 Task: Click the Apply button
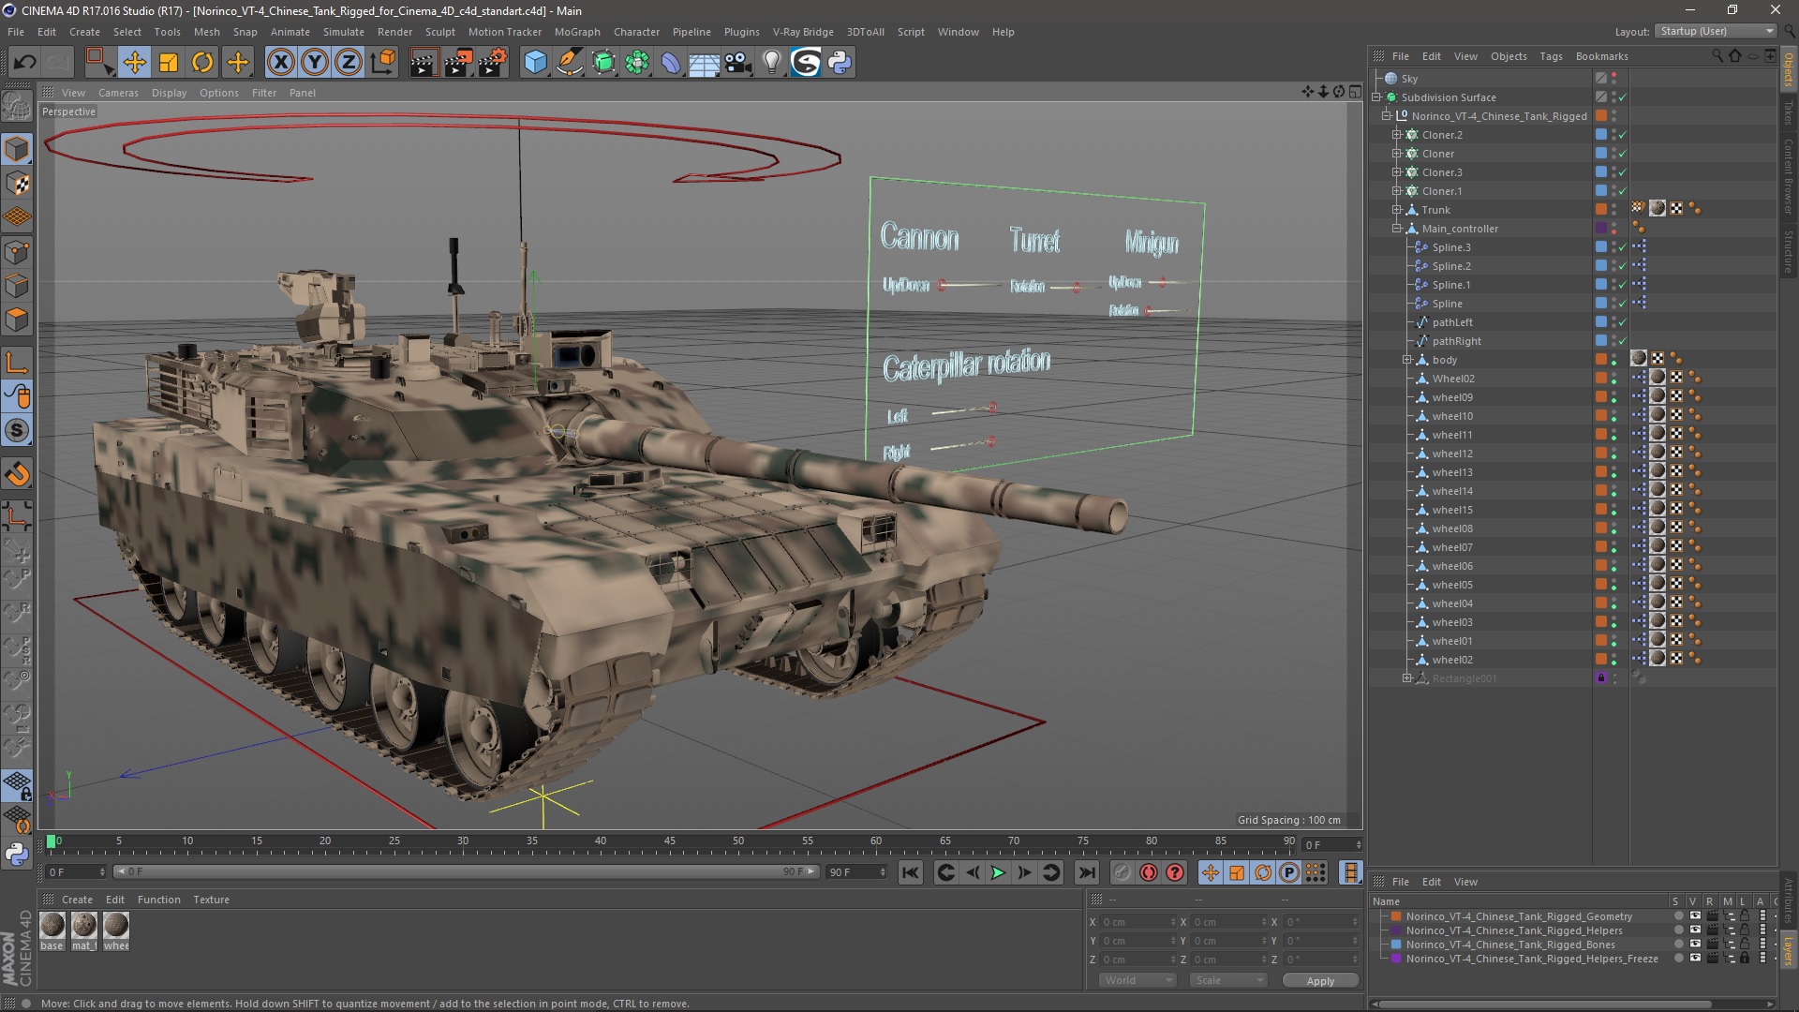click(1320, 981)
